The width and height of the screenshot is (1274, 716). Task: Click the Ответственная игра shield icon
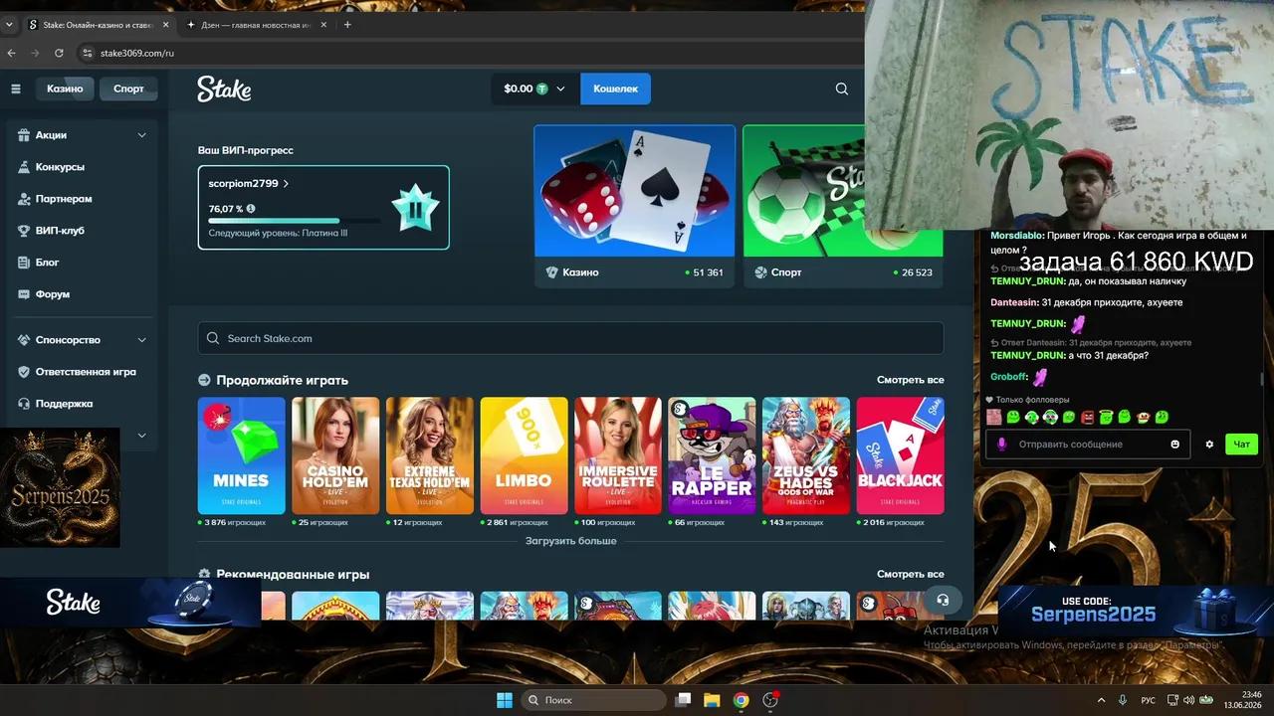[24, 372]
